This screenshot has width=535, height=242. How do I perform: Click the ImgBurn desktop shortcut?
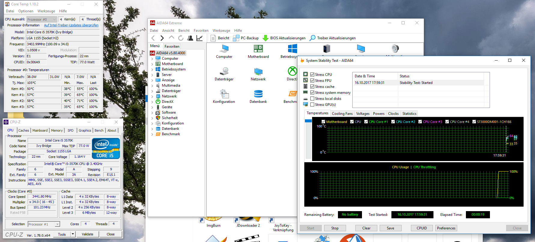[x=214, y=223]
